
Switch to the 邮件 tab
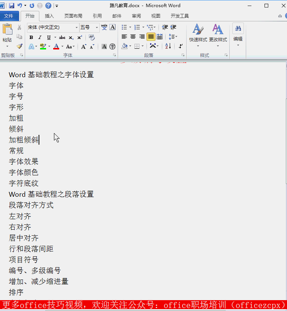[x=117, y=16]
